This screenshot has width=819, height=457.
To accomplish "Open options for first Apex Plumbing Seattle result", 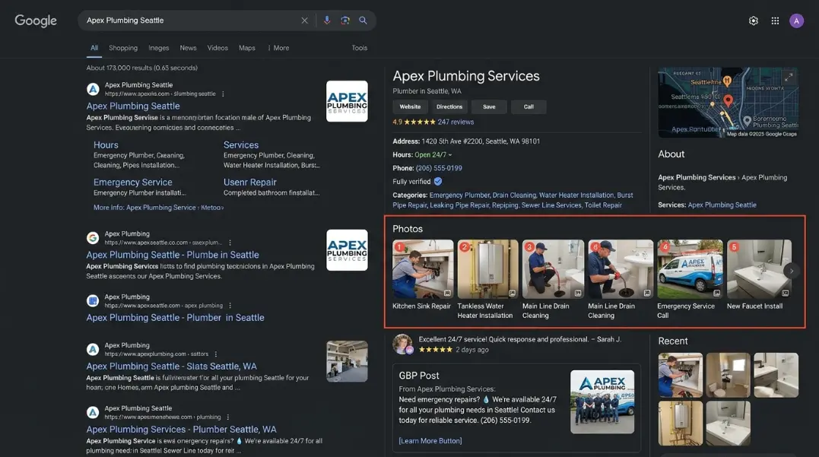I will coord(223,94).
